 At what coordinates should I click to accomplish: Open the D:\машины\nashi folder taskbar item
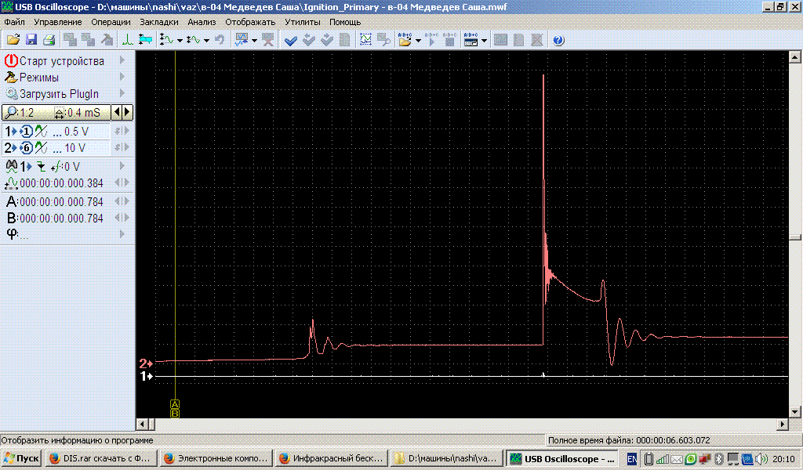pyautogui.click(x=446, y=458)
